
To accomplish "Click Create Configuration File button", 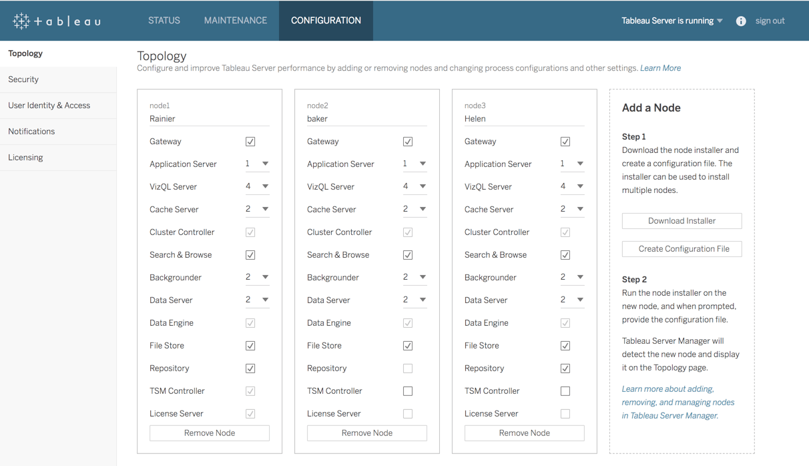I will pos(682,249).
